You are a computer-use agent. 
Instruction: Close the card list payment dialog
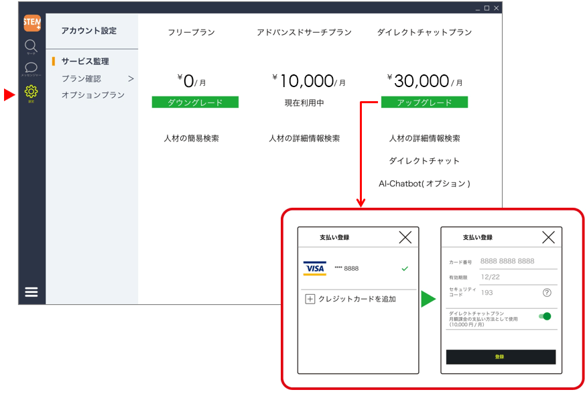click(x=405, y=237)
